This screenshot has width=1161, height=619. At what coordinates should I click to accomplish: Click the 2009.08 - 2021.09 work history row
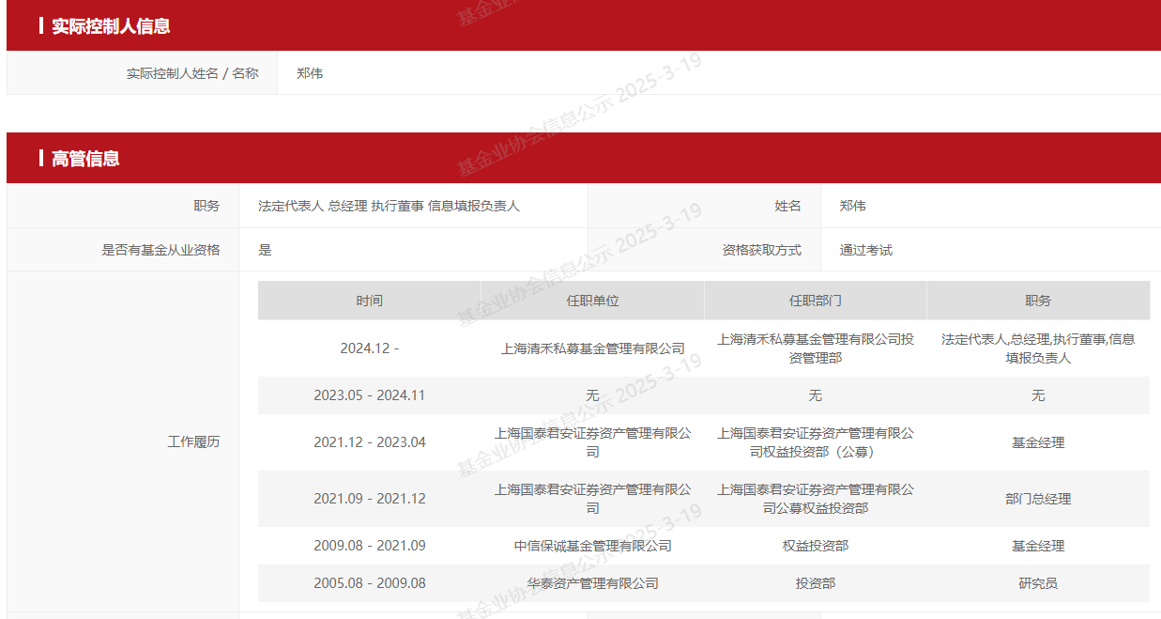pyautogui.click(x=371, y=545)
